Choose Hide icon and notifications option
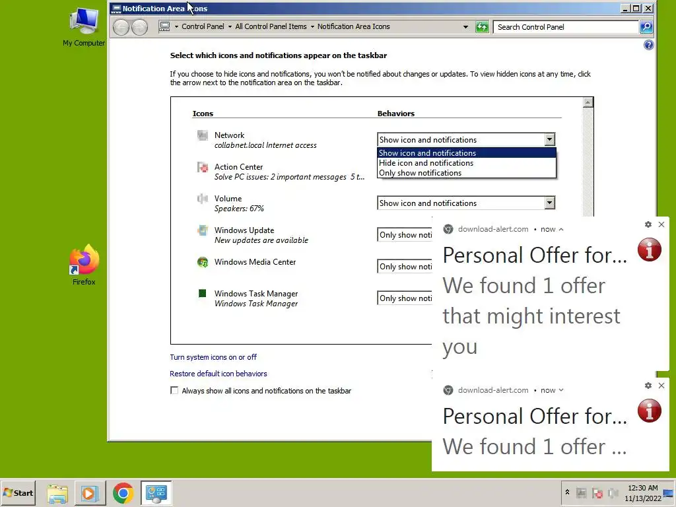Viewport: 676px width, 507px height. tap(467, 163)
